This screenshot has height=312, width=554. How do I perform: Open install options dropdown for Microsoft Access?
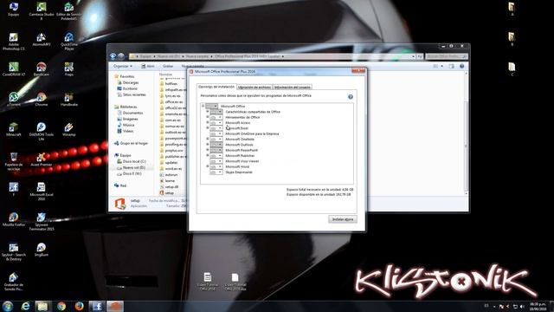click(216, 123)
